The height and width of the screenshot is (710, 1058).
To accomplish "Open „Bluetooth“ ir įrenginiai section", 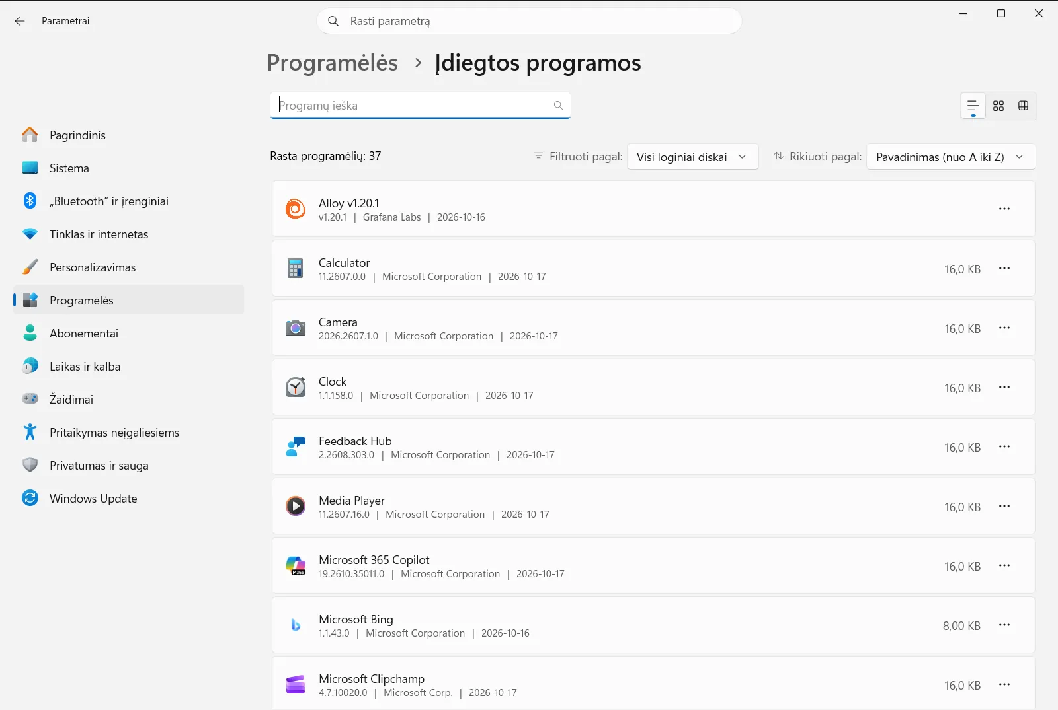I will click(x=129, y=201).
